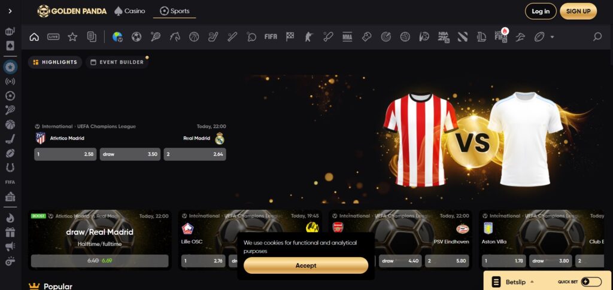Expand more sports dropdown arrow

(x=552, y=37)
